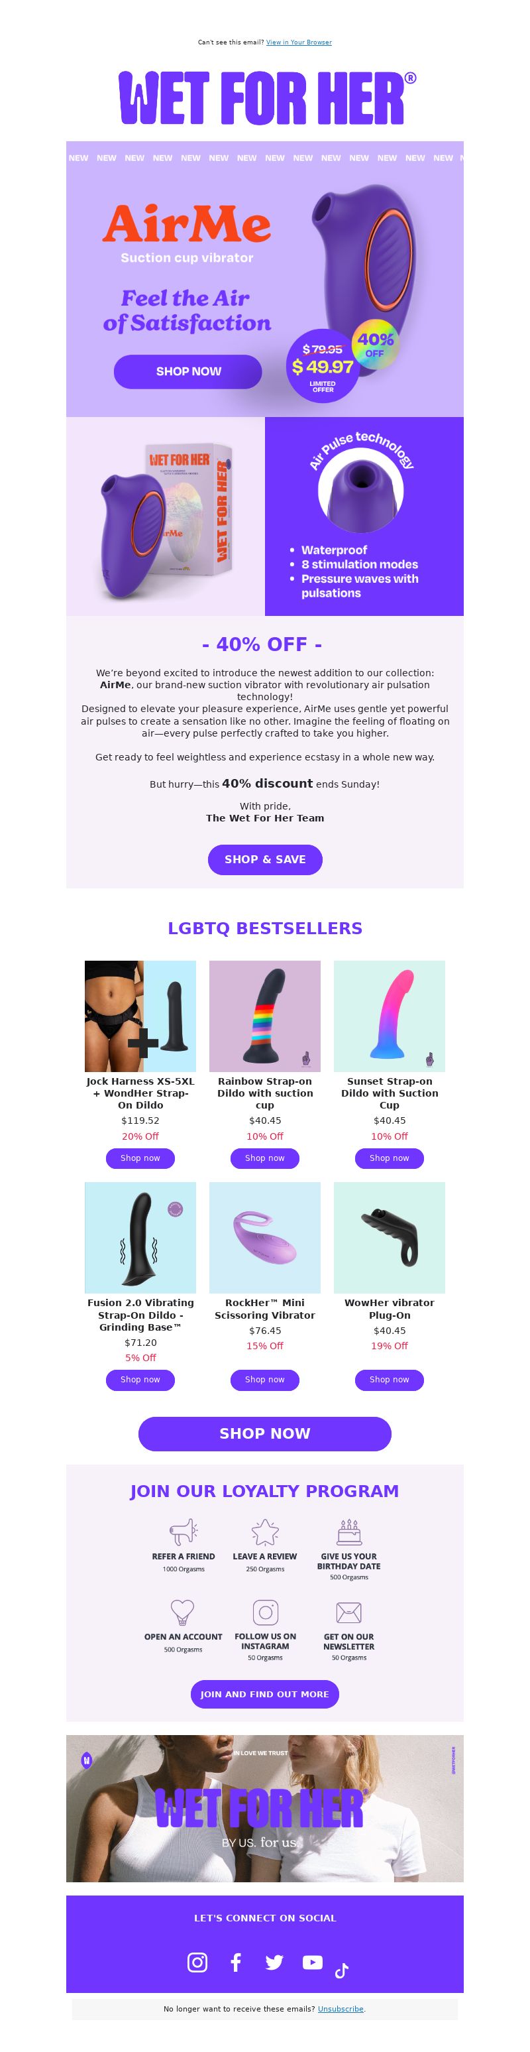Click the Wet For Her header logo

(x=266, y=98)
